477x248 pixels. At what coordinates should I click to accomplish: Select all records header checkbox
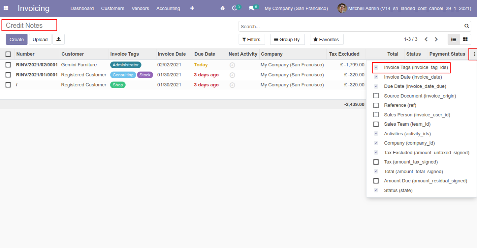click(8, 54)
